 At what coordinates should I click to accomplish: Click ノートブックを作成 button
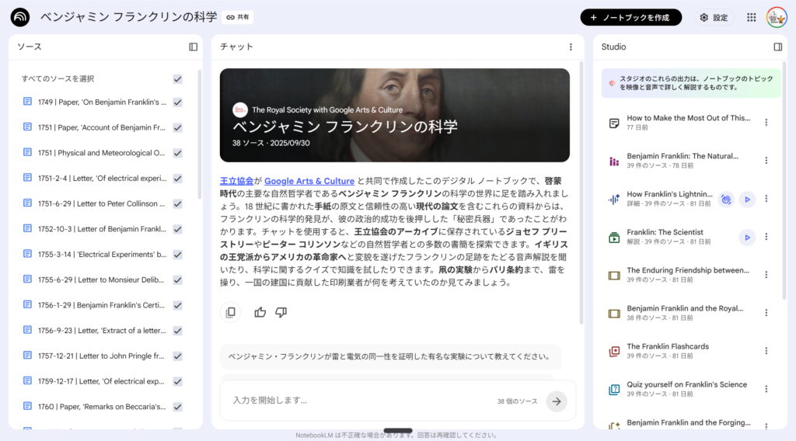click(x=630, y=17)
